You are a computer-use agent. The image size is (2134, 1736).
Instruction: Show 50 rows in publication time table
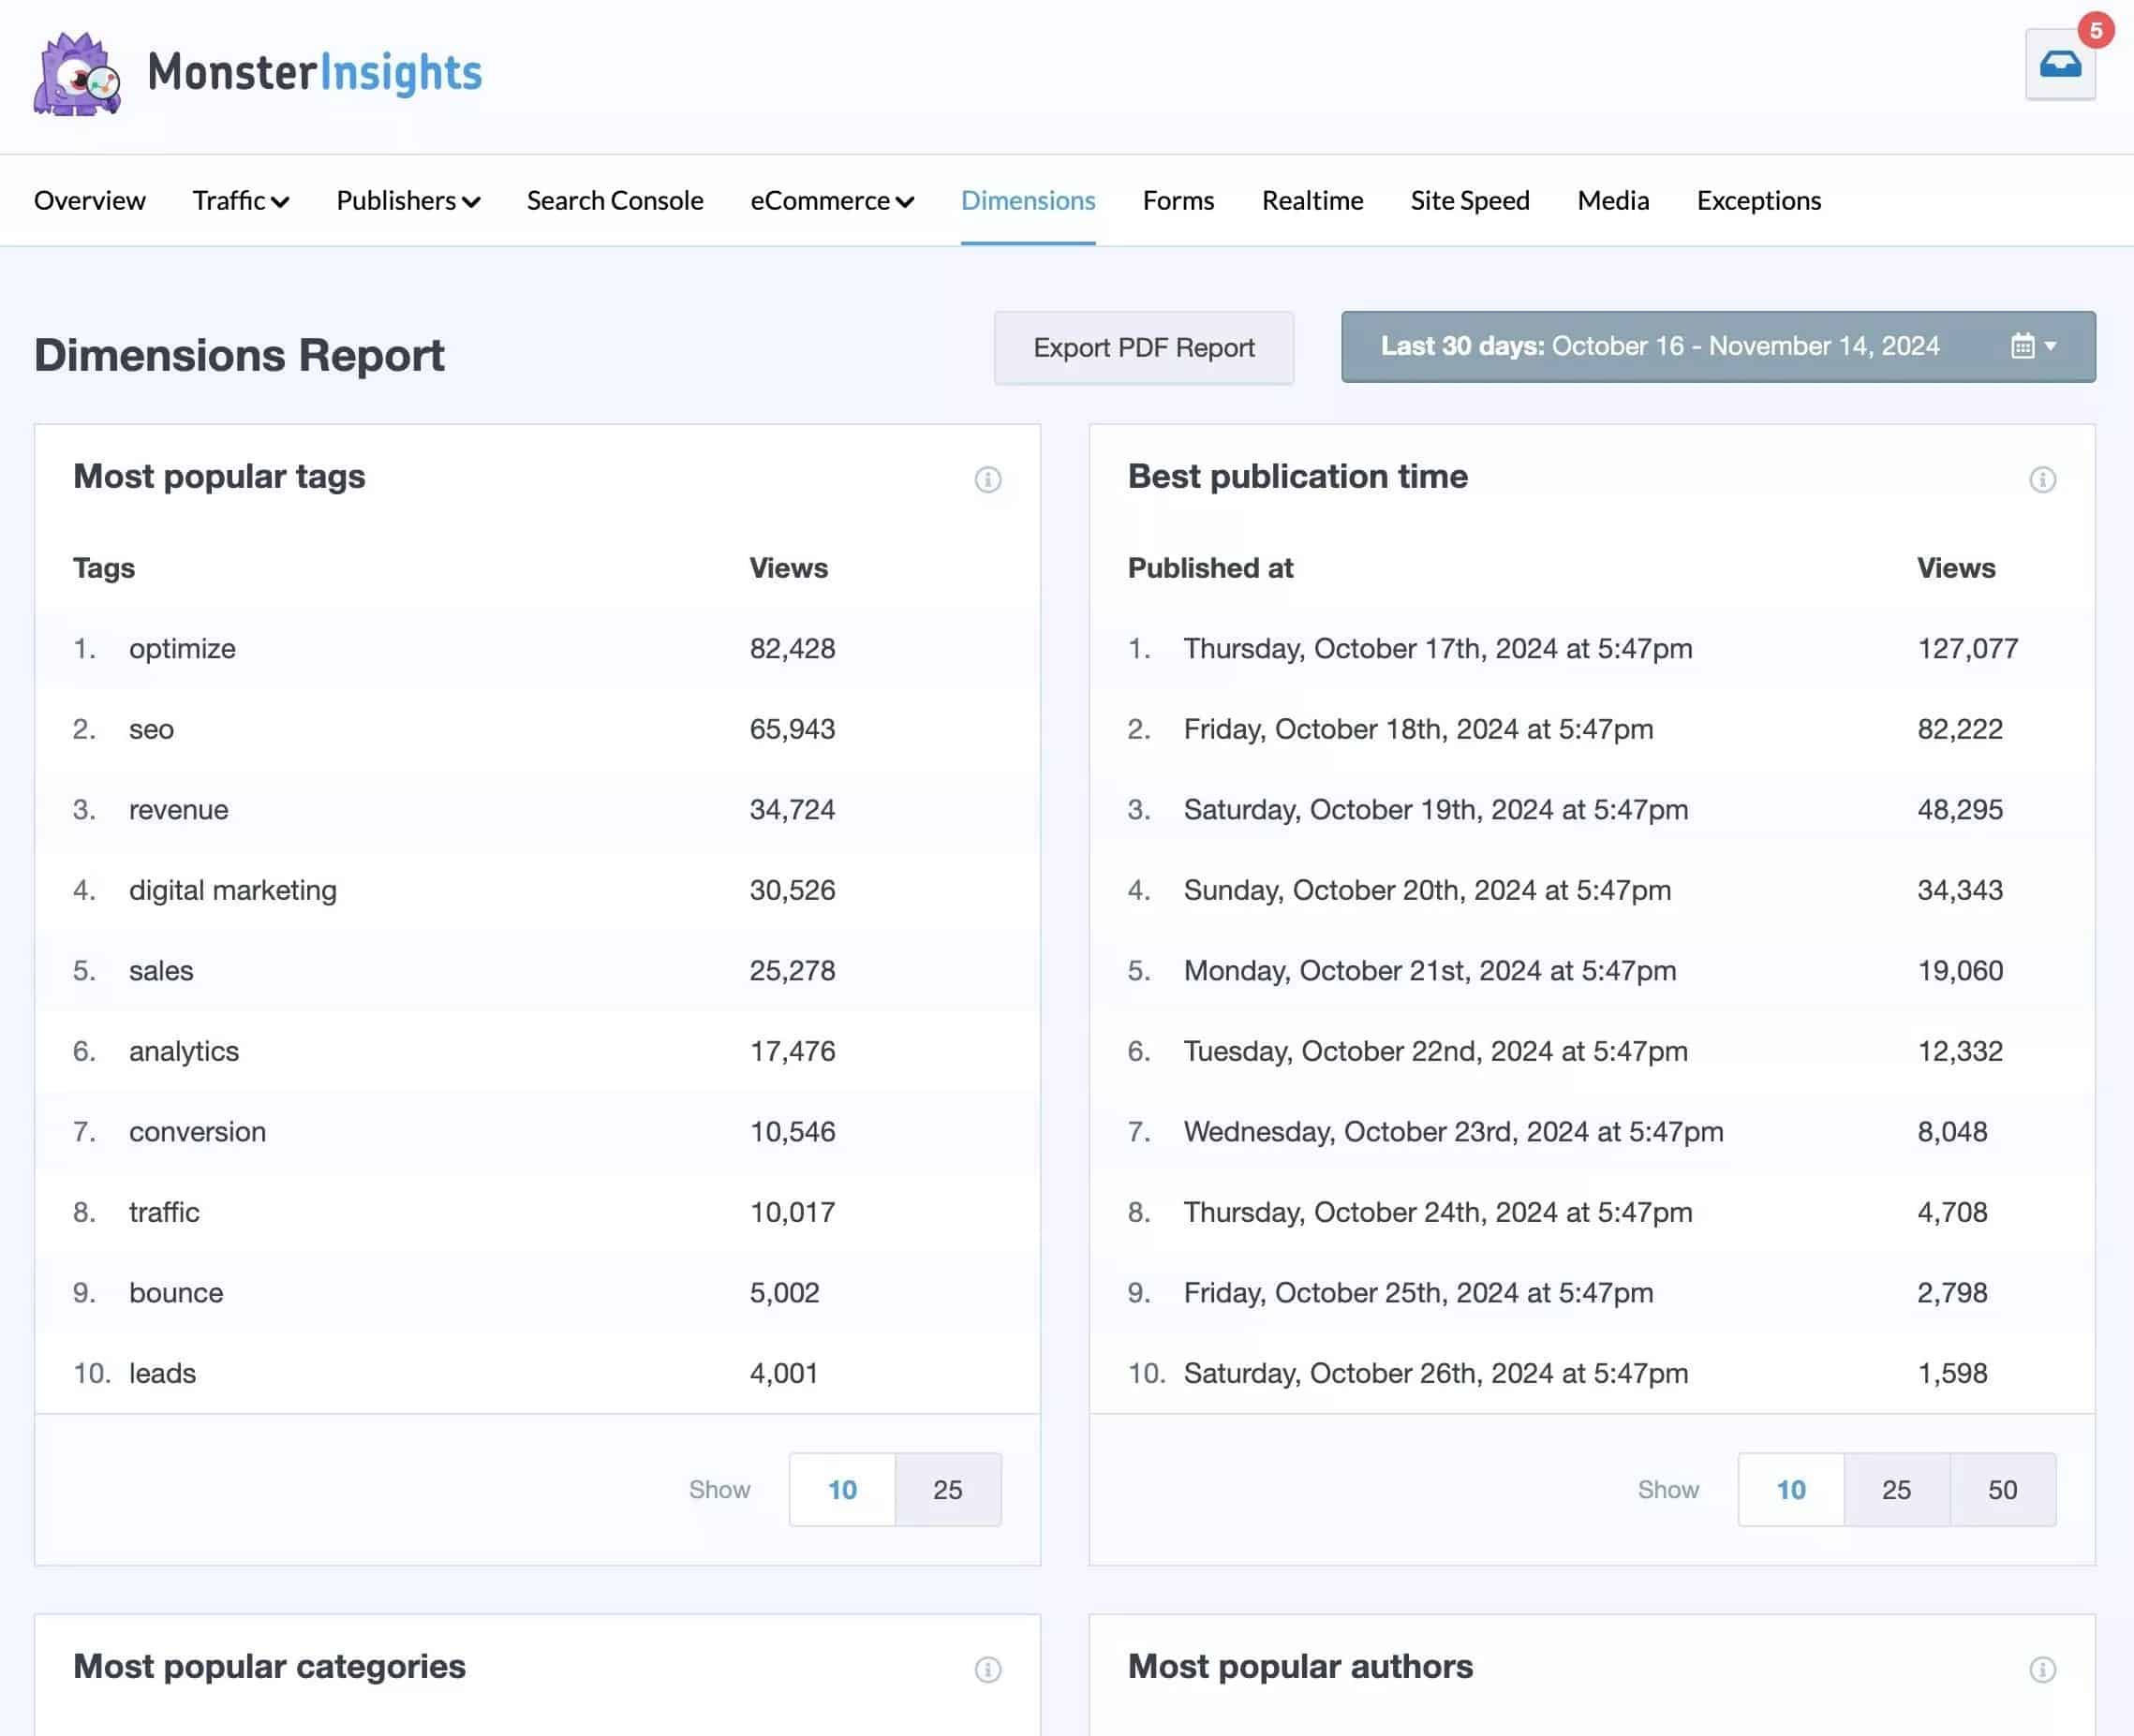[x=2001, y=1489]
